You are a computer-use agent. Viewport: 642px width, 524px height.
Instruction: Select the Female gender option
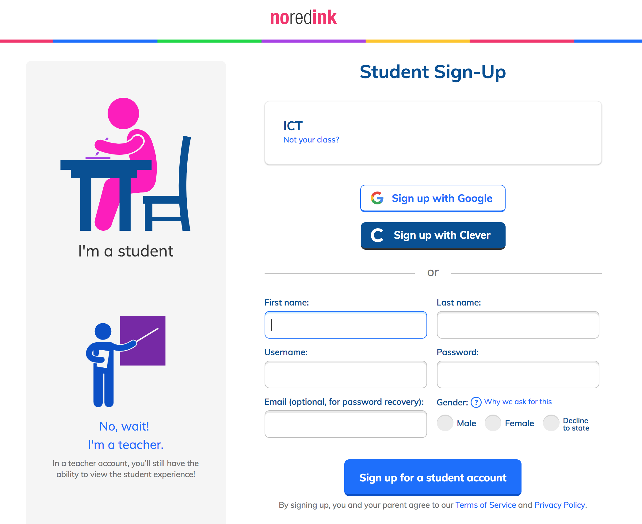coord(493,423)
